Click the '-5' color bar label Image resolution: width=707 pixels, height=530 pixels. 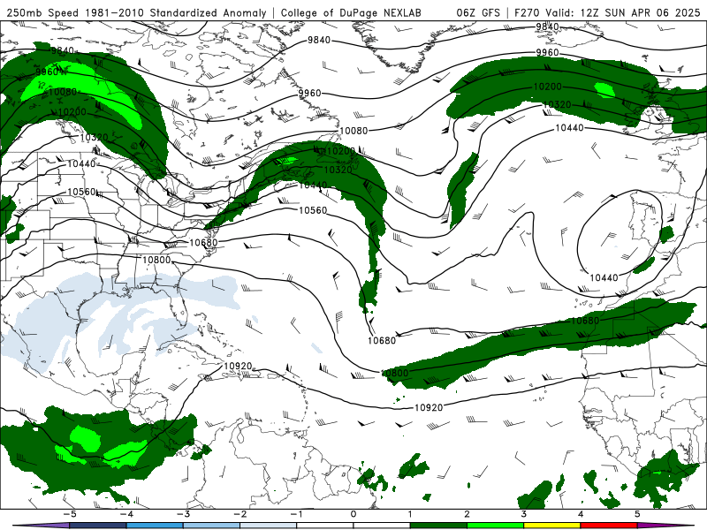tap(69, 514)
